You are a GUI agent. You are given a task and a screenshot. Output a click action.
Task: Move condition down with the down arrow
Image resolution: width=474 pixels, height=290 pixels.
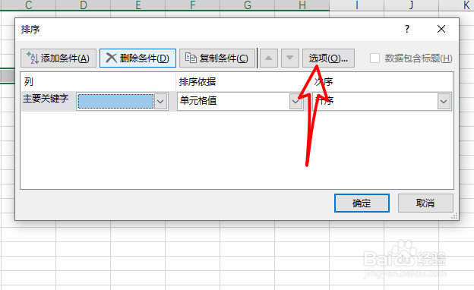[x=290, y=58]
